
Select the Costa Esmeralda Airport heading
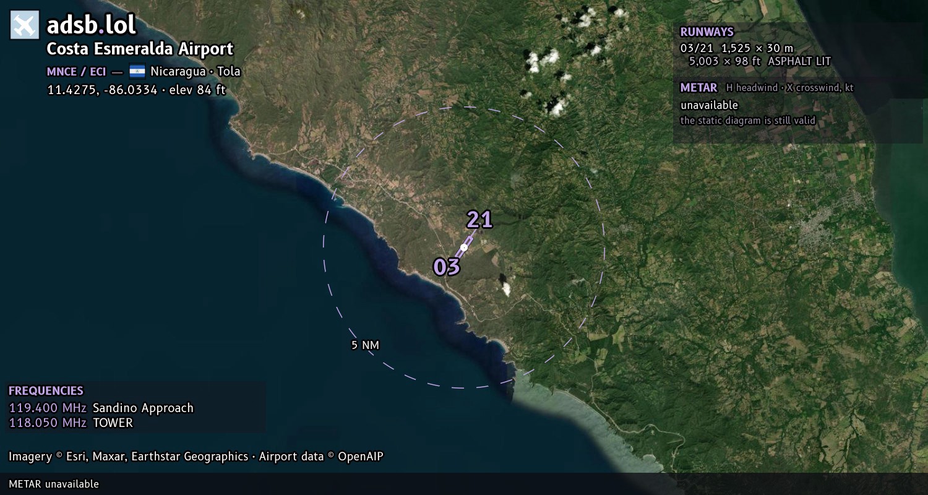pos(140,49)
